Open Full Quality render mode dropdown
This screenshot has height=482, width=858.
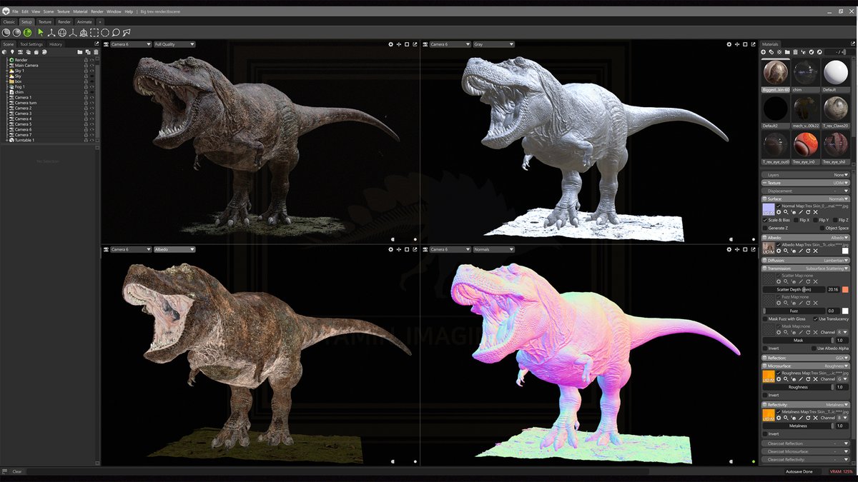point(174,44)
